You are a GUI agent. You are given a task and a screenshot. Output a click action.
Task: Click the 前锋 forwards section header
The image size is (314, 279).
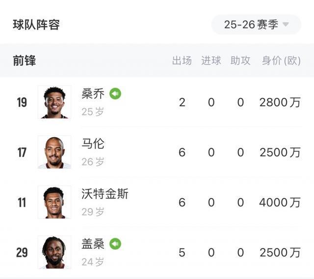(x=25, y=61)
